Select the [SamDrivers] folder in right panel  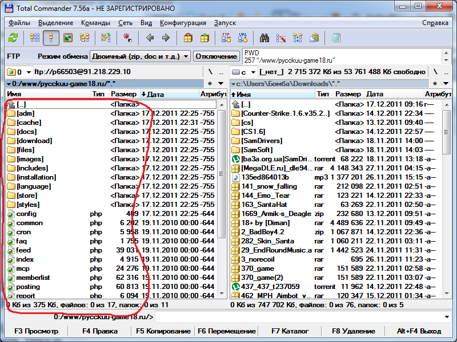(x=336, y=141)
